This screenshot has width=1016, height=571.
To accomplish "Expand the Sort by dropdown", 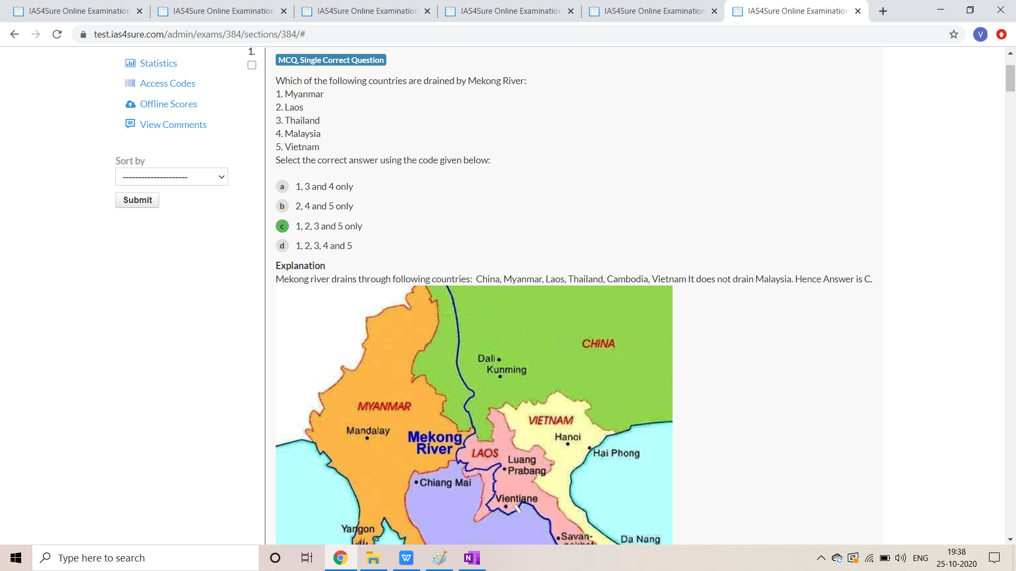I will pos(171,177).
